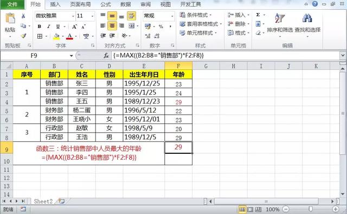Expand the Name Box dropdown arrow

coord(71,55)
